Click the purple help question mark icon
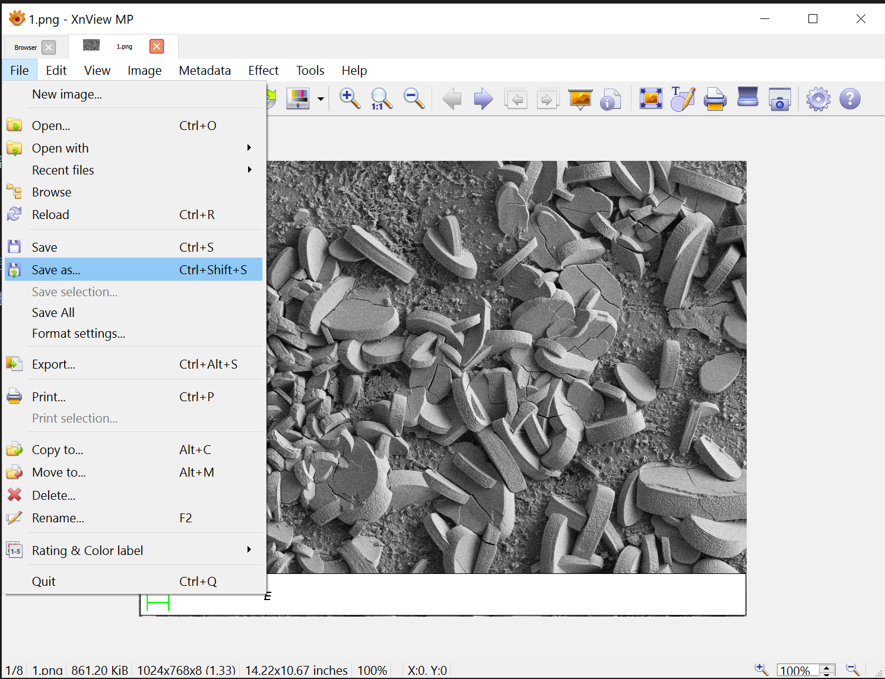Screen dimensions: 885x679 pos(850,99)
